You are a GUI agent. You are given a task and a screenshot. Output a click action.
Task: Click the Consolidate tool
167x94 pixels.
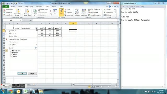(93, 12)
